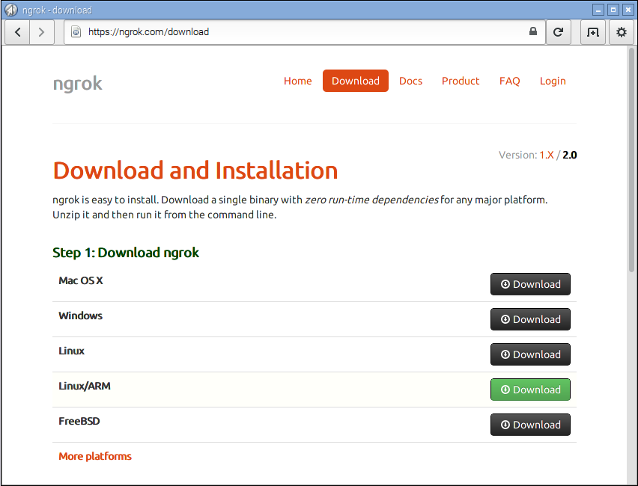Image resolution: width=638 pixels, height=486 pixels.
Task: Close the ngrok browser window
Action: click(628, 9)
